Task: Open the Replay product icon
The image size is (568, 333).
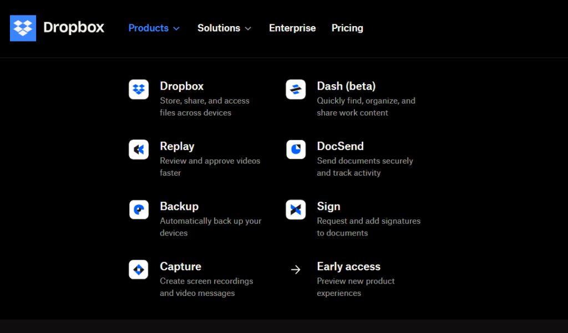Action: point(139,149)
